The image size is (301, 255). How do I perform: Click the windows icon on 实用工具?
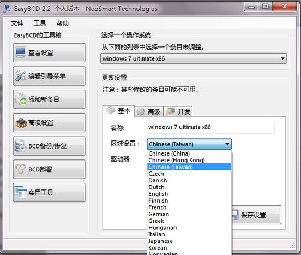click(21, 192)
